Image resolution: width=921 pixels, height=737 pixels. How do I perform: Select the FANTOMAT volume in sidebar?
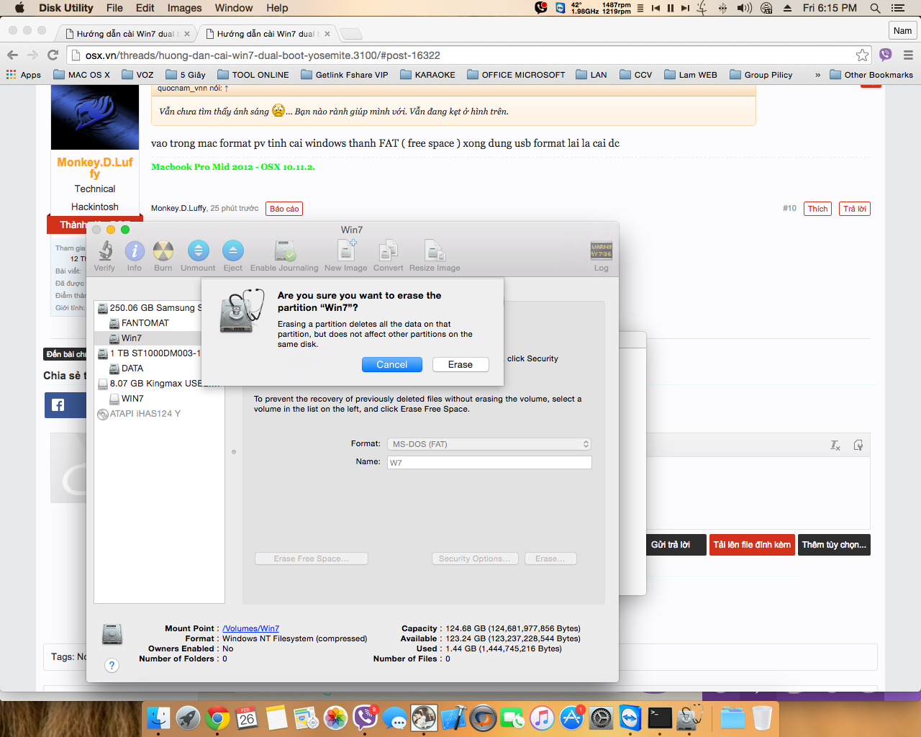145,323
